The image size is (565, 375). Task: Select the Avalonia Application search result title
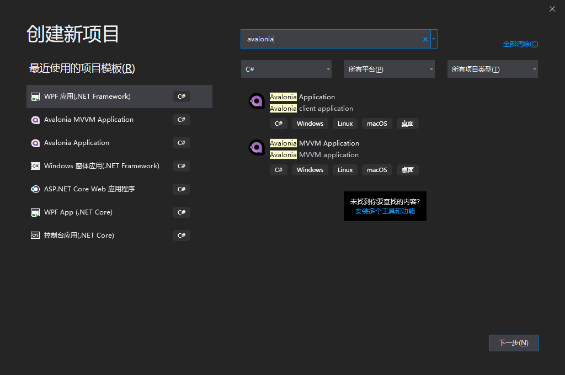302,97
